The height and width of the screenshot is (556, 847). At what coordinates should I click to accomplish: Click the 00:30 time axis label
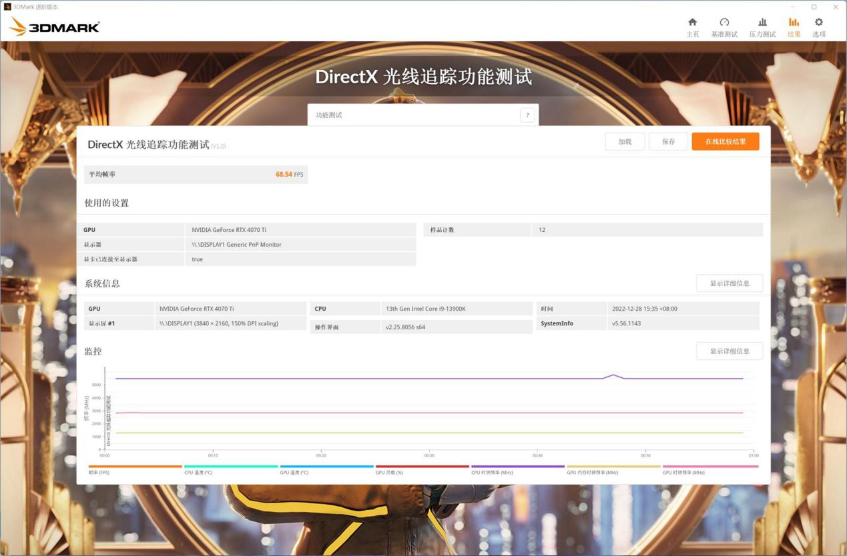(x=429, y=455)
